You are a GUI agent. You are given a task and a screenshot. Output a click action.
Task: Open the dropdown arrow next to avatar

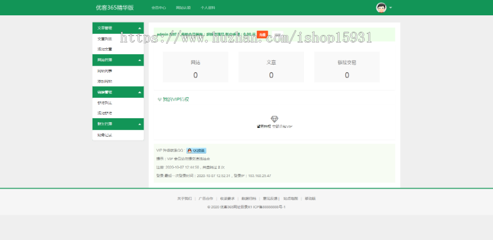[x=391, y=8]
